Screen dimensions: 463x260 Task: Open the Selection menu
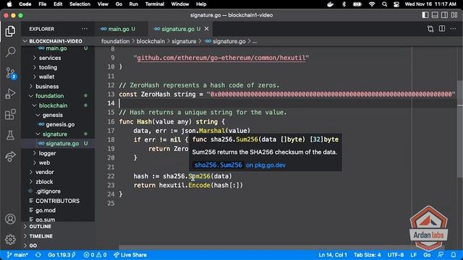[x=80, y=4]
